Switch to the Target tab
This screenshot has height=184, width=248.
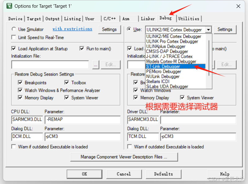pos(34,19)
